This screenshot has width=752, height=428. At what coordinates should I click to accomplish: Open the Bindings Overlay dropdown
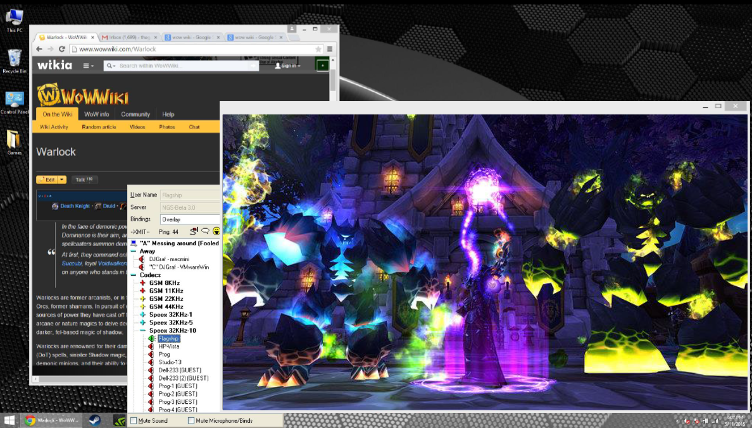(190, 219)
